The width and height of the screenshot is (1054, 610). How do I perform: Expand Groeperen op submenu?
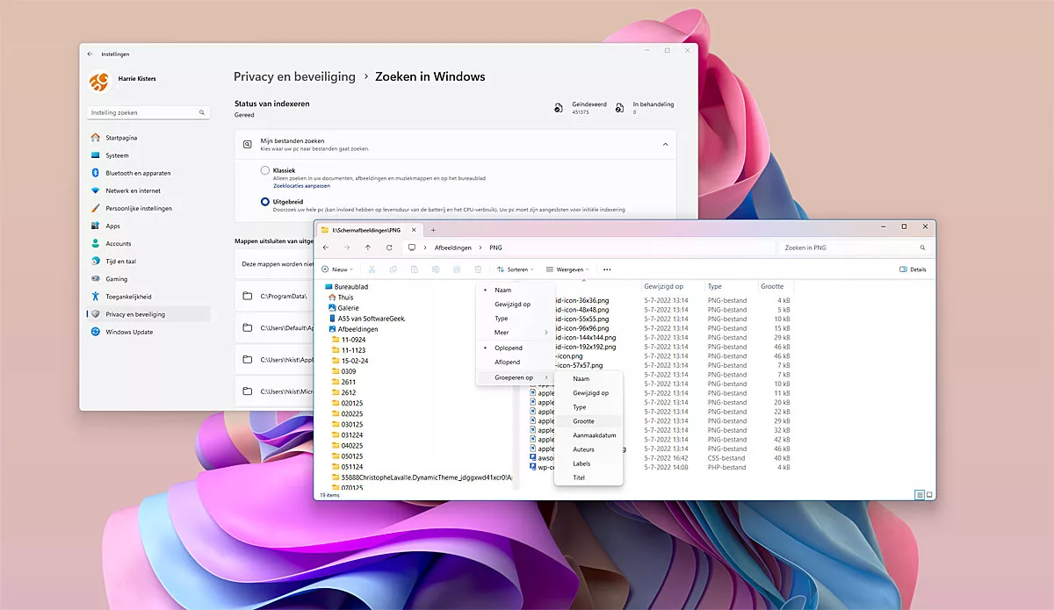[516, 377]
